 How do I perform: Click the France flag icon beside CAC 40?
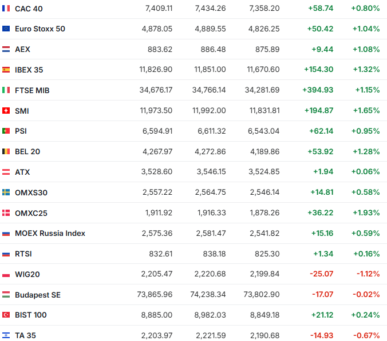click(6, 9)
